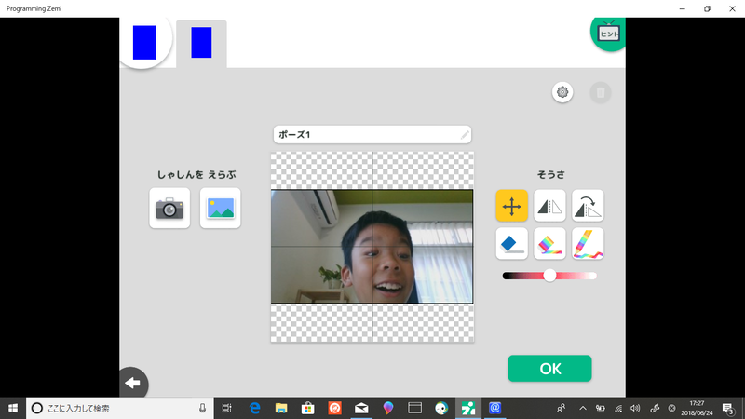Image resolution: width=745 pixels, height=419 pixels.
Task: Click the 17:27 clock and date
Action: 697,408
